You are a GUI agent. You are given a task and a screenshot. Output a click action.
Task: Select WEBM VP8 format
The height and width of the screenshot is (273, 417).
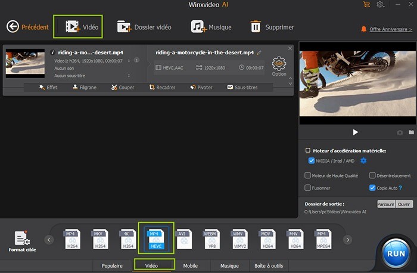[212, 239]
